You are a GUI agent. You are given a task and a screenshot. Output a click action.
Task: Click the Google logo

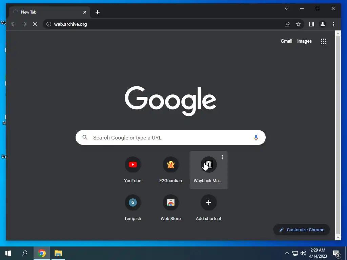click(x=170, y=101)
